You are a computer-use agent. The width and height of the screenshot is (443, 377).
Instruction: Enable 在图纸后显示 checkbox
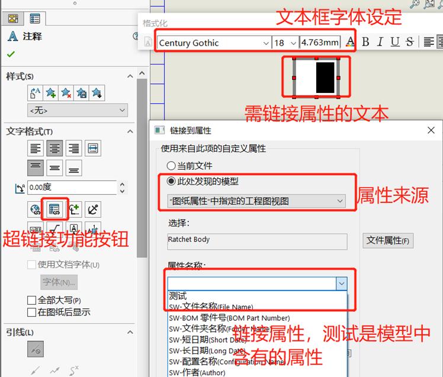point(31,312)
